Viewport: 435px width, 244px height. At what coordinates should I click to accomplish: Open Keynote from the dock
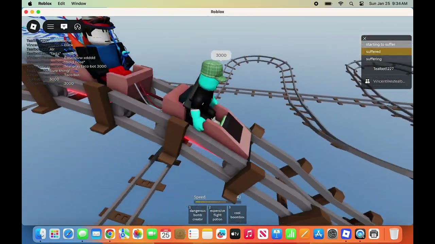277,234
